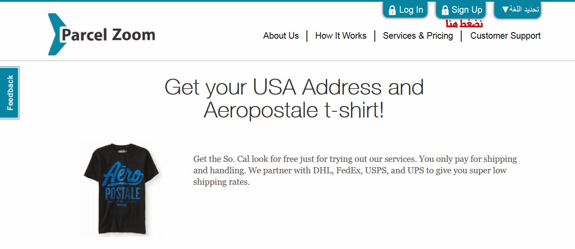Click the Parcel Zoom logo text
The height and width of the screenshot is (249, 575).
pyautogui.click(x=108, y=35)
